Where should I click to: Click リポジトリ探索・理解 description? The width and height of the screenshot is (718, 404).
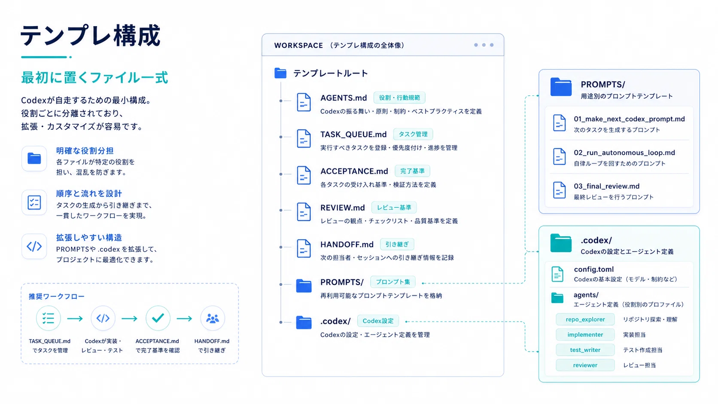[x=650, y=319]
